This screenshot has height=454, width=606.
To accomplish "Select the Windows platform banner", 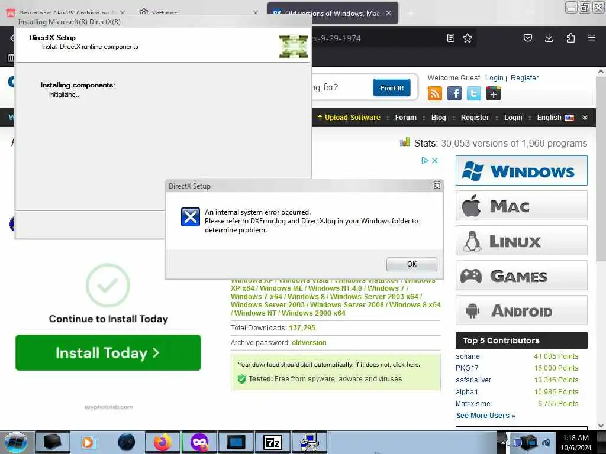I will click(521, 171).
